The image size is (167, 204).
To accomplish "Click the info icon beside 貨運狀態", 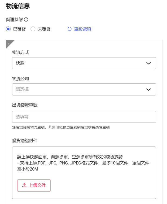I will tap(26, 20).
